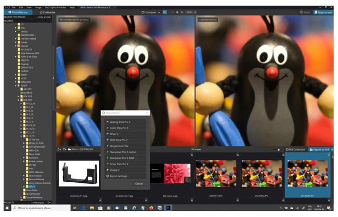Select the KREDYTY folder
The height and width of the screenshot is (217, 338).
point(24,60)
